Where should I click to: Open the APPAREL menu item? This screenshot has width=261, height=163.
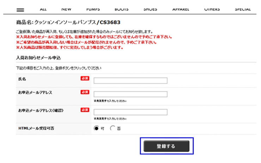(181, 9)
